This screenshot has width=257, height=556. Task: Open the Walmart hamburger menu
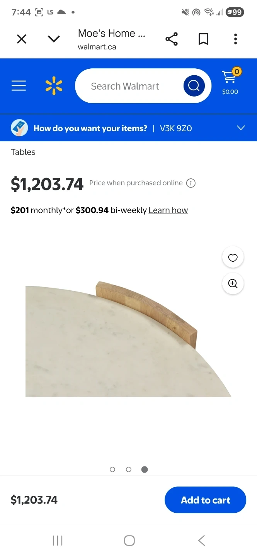pyautogui.click(x=19, y=86)
